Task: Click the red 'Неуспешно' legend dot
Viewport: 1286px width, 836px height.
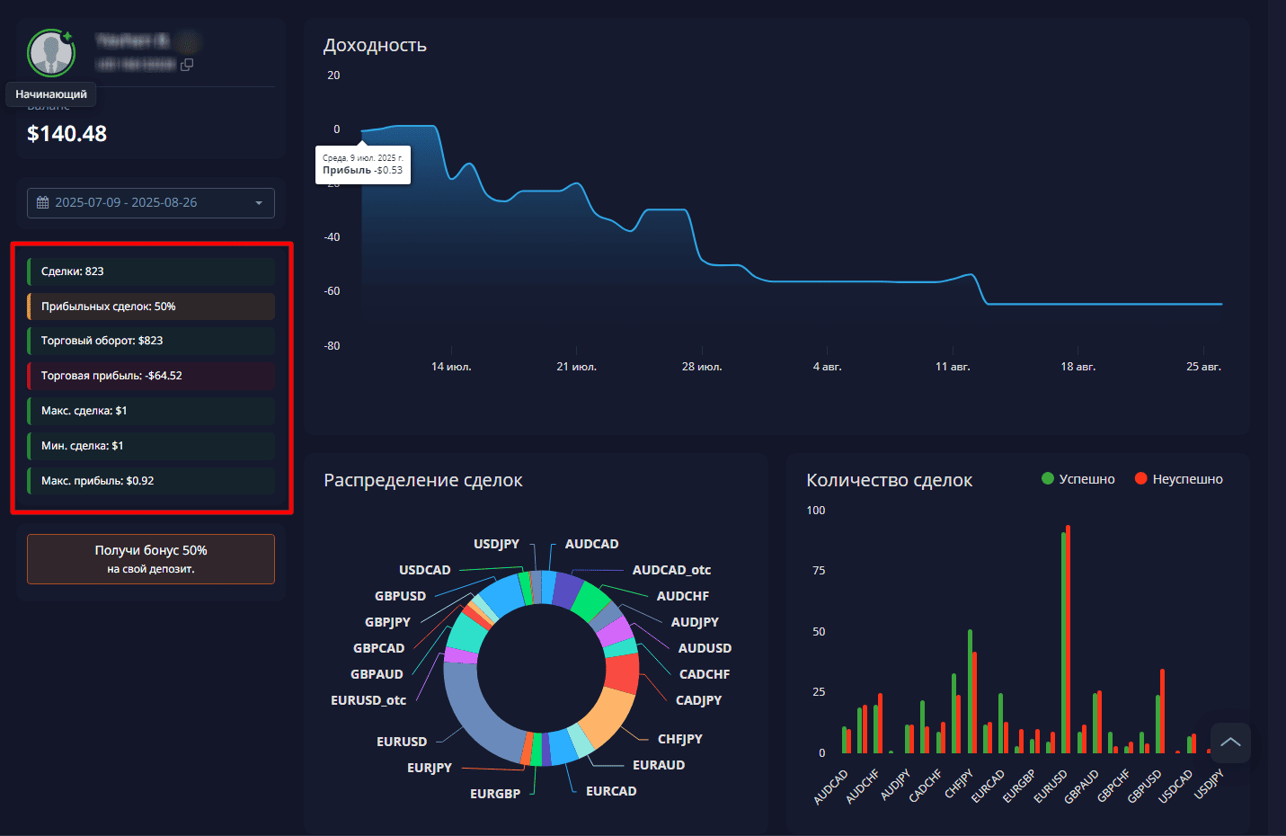Action: coord(1140,478)
